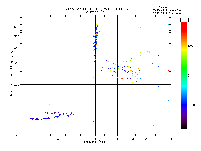Click the "Stationary phase Virtual Height [km]" axis label

coord(11,75)
